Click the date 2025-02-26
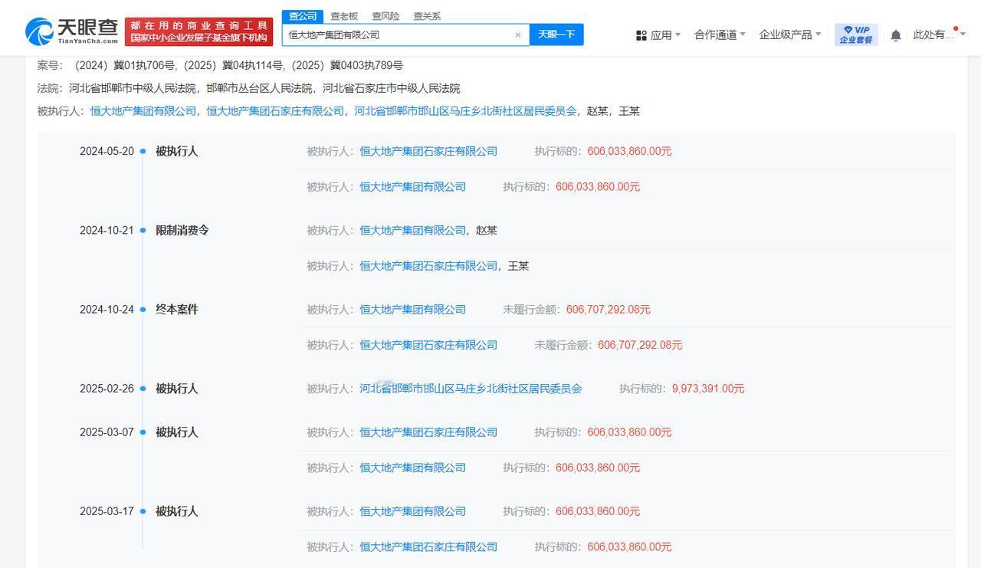The image size is (981, 568). (x=107, y=389)
